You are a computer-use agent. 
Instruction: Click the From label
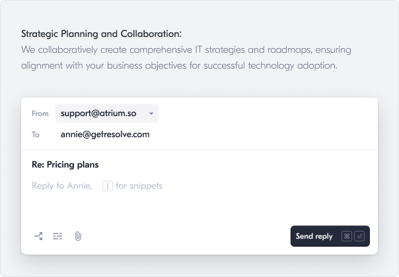[x=40, y=113]
